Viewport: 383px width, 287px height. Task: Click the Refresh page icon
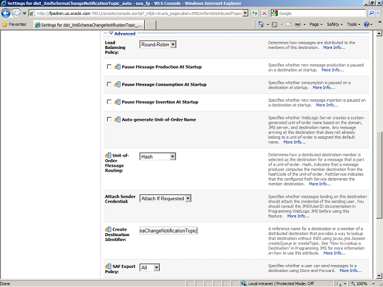256,13
